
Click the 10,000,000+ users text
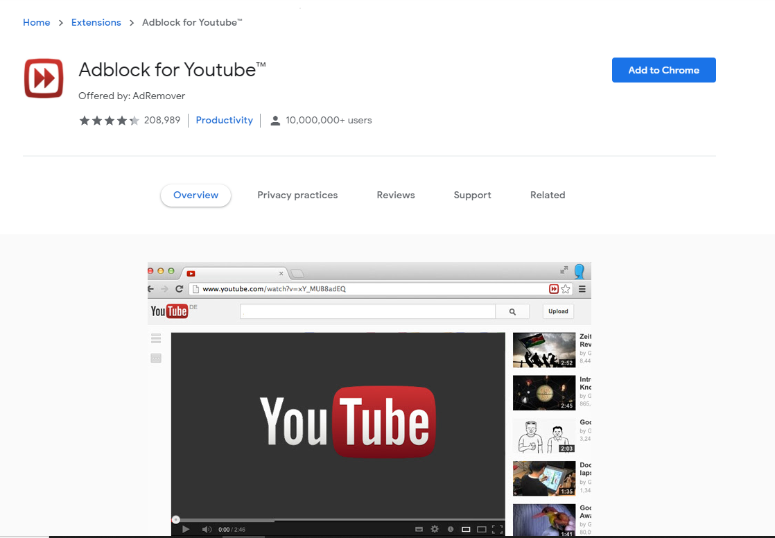tap(329, 120)
